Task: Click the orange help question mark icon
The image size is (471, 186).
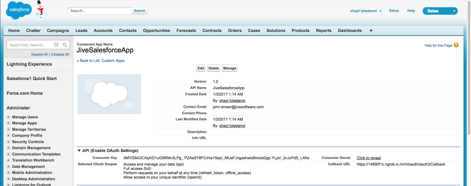Action: (456, 45)
